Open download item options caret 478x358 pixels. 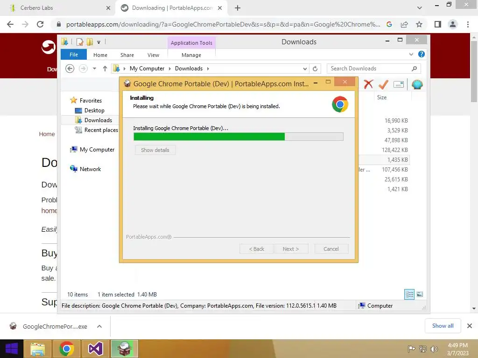tap(99, 326)
